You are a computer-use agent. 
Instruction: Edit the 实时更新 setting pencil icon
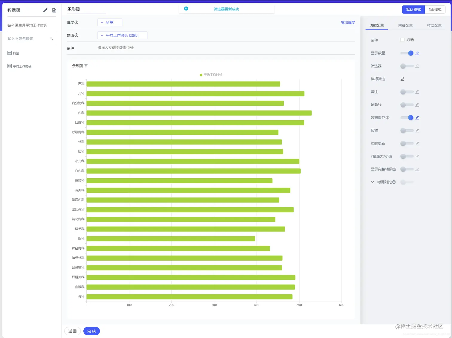coord(417,143)
